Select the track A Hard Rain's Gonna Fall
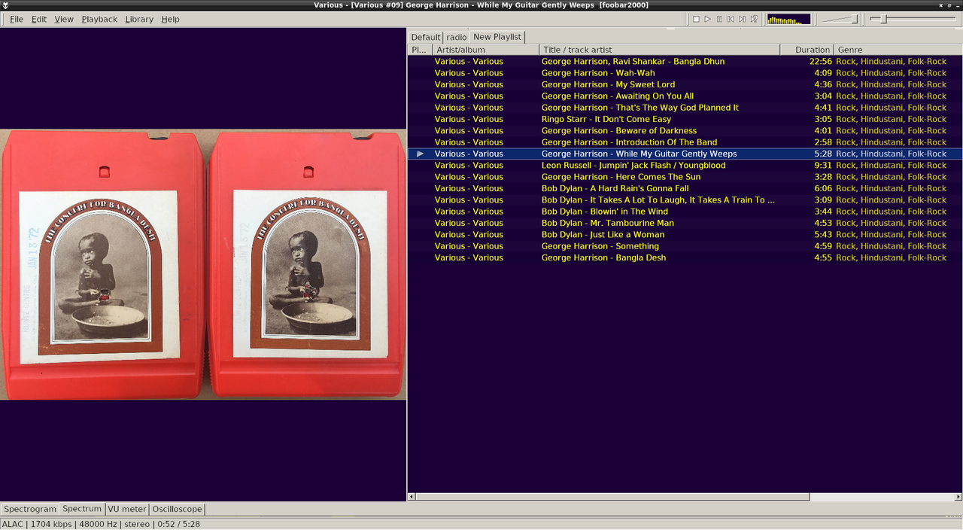The height and width of the screenshot is (530, 963). pos(685,188)
